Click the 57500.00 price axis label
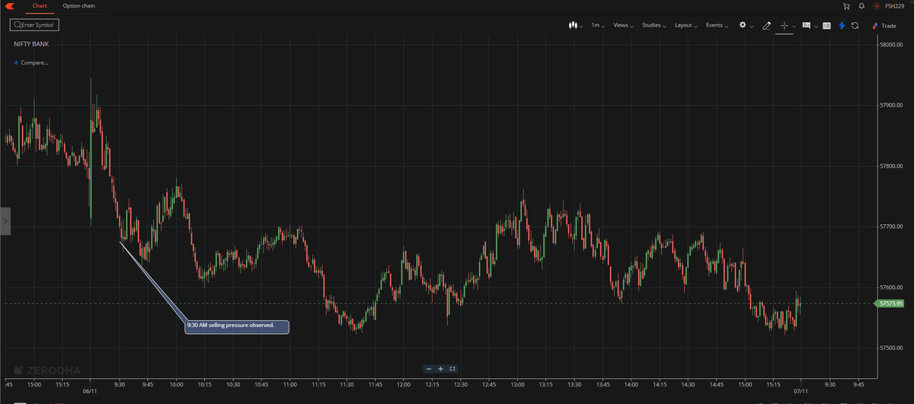Screen dimensions: 914x404 coord(890,348)
